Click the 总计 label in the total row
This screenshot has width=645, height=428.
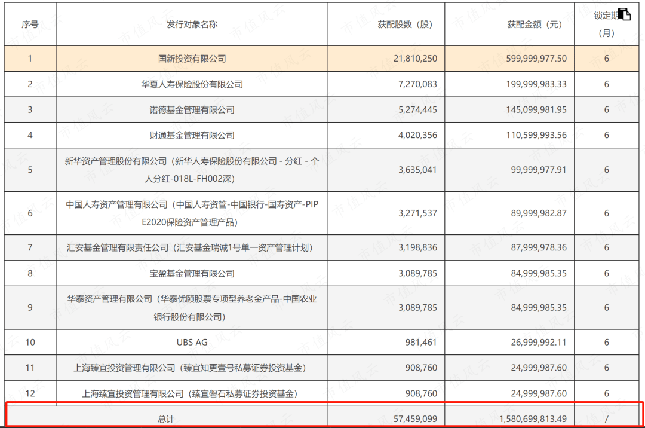pyautogui.click(x=166, y=419)
